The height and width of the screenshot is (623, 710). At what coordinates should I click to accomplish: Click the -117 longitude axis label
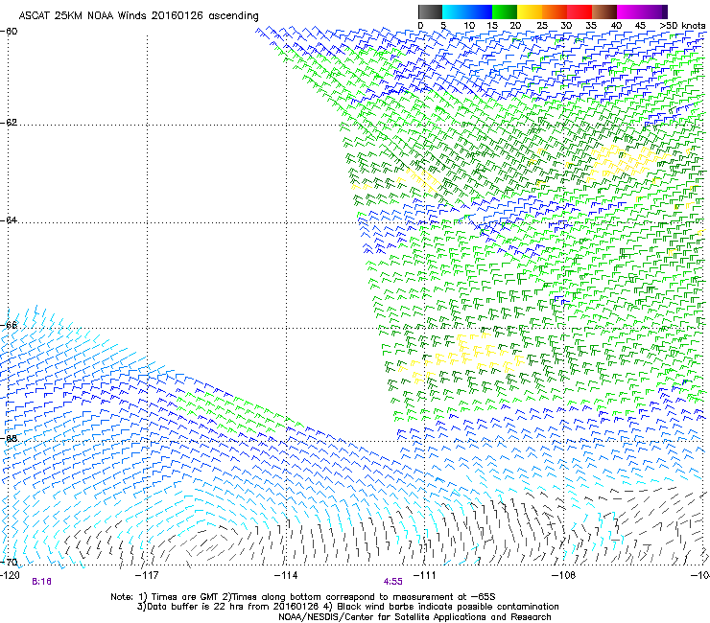[148, 575]
